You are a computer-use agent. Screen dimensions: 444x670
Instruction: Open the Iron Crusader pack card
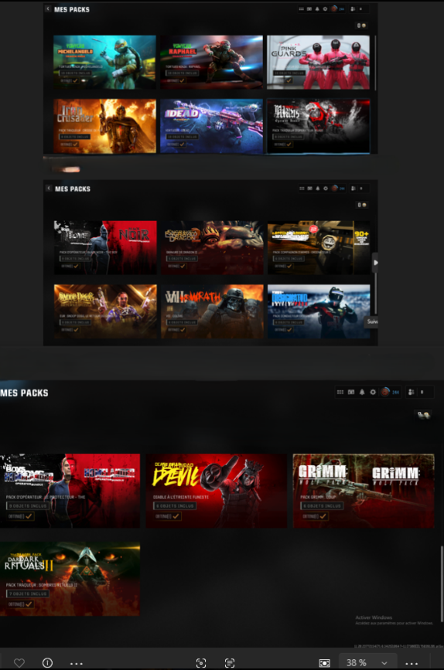[x=104, y=126]
